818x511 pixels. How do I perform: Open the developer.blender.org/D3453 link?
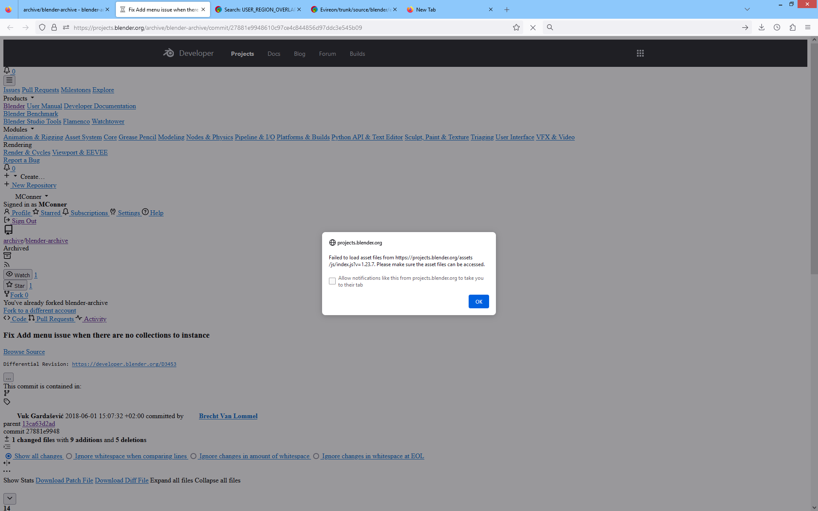(x=124, y=364)
